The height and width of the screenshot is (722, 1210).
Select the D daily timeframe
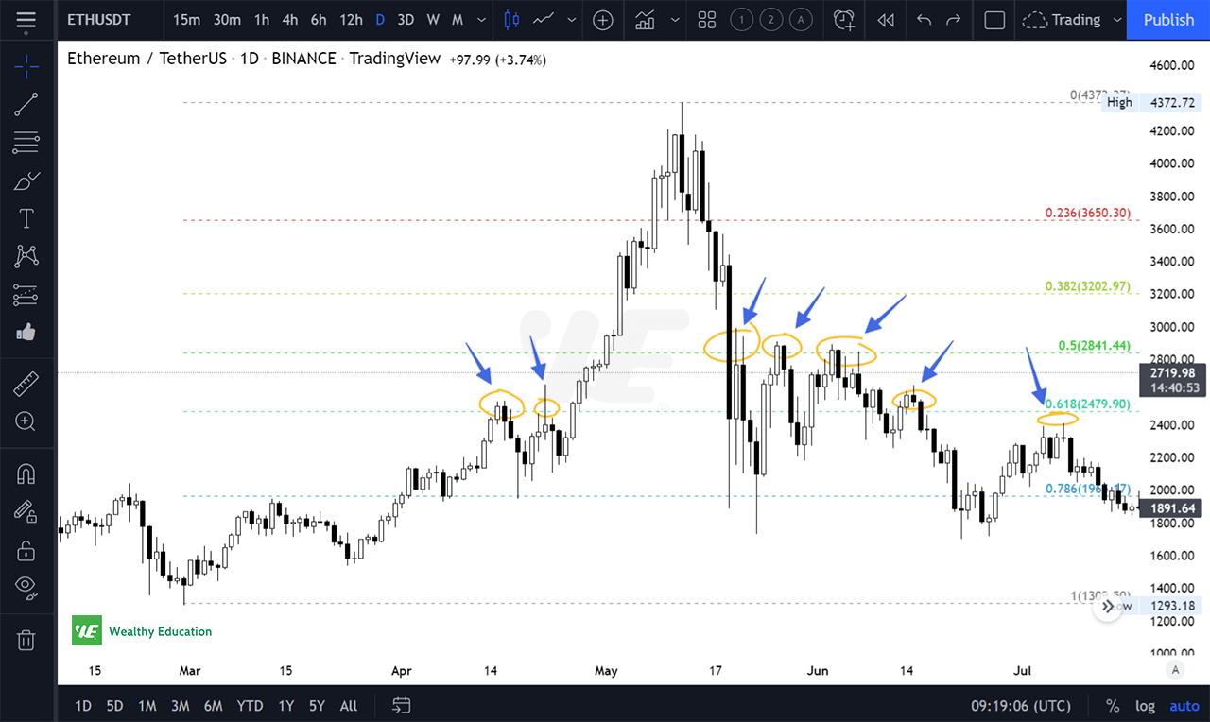(x=379, y=20)
